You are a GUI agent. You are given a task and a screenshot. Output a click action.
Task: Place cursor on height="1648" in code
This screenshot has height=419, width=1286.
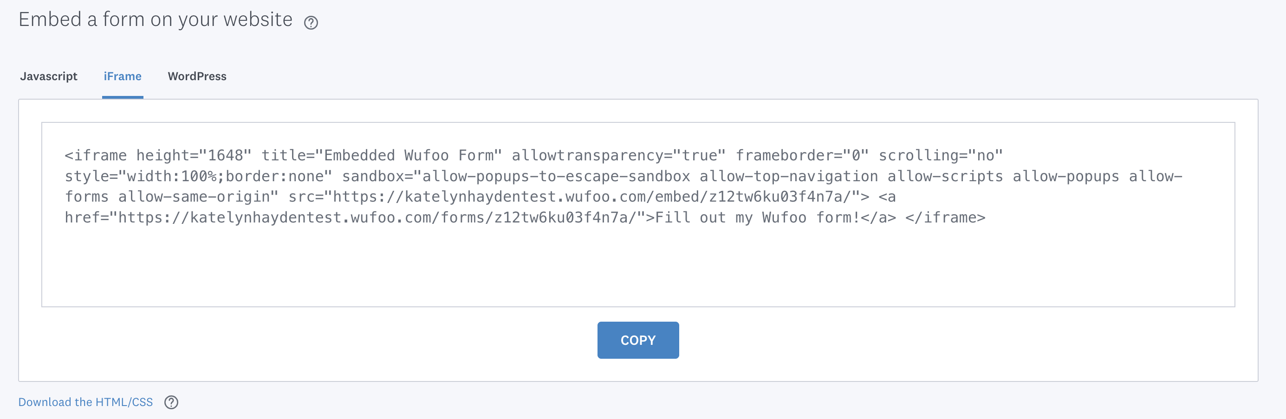[194, 155]
